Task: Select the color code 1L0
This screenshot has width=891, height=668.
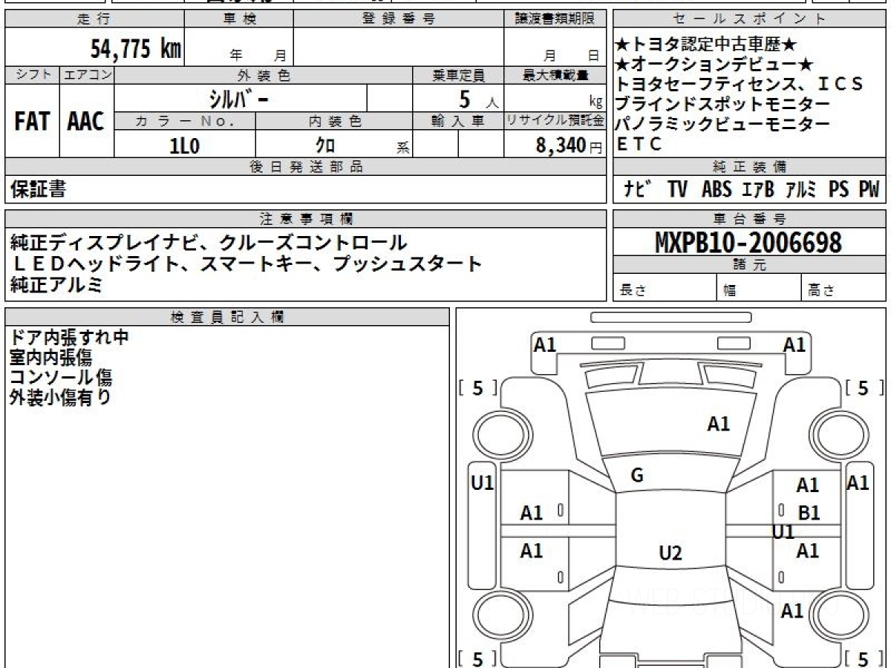Action: tap(185, 145)
